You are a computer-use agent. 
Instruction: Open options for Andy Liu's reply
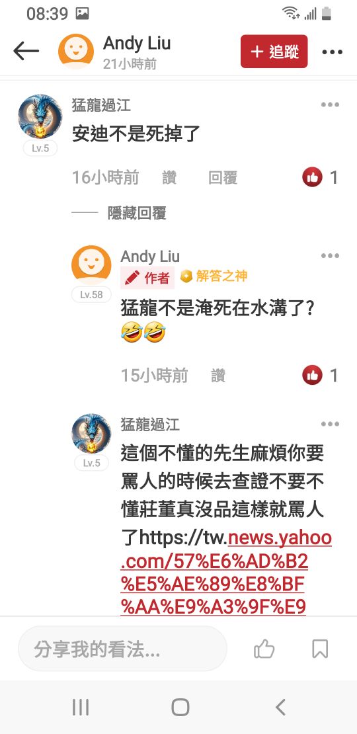click(330, 256)
